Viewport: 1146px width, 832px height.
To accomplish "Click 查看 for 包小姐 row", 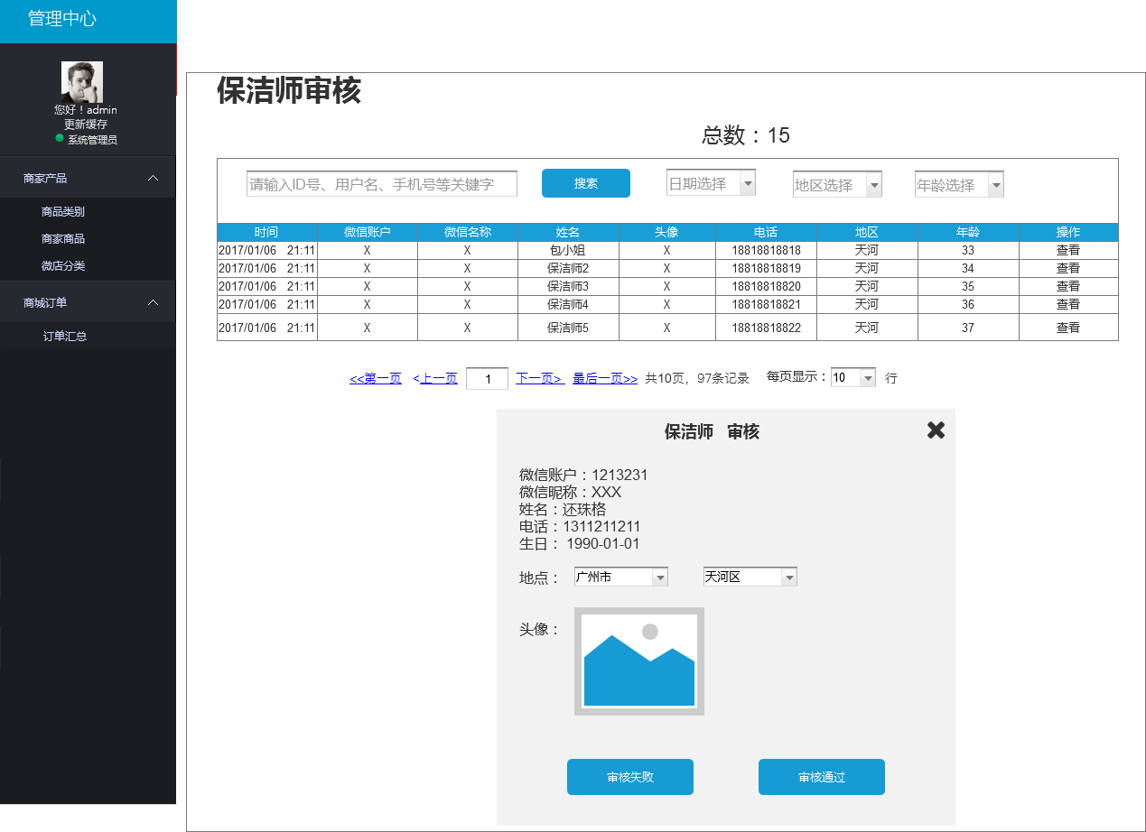I will 1067,250.
